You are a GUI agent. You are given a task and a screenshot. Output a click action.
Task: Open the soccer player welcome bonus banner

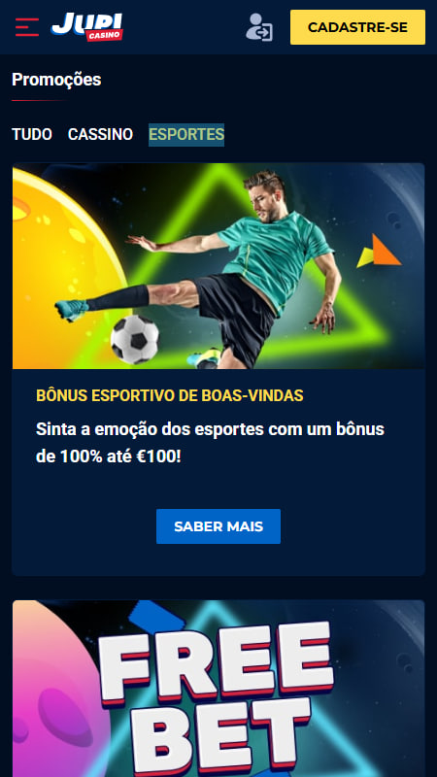click(x=218, y=266)
